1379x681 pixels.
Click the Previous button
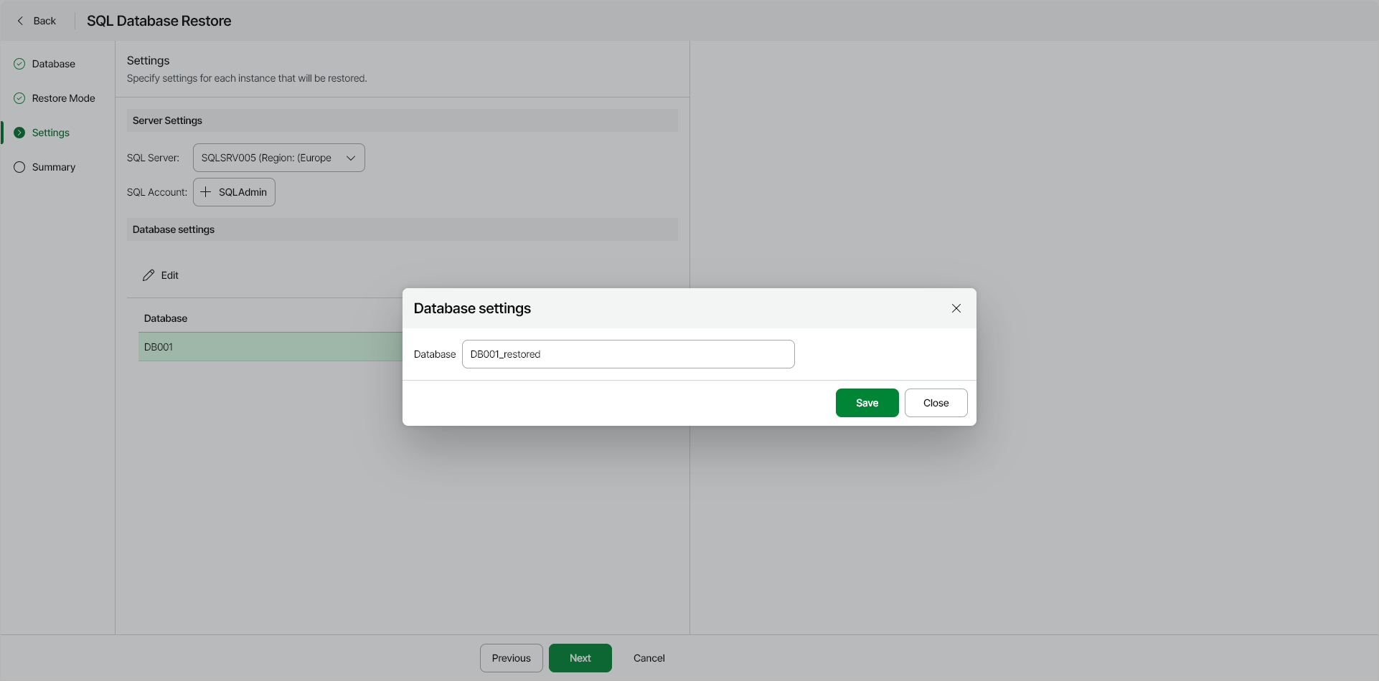(511, 657)
